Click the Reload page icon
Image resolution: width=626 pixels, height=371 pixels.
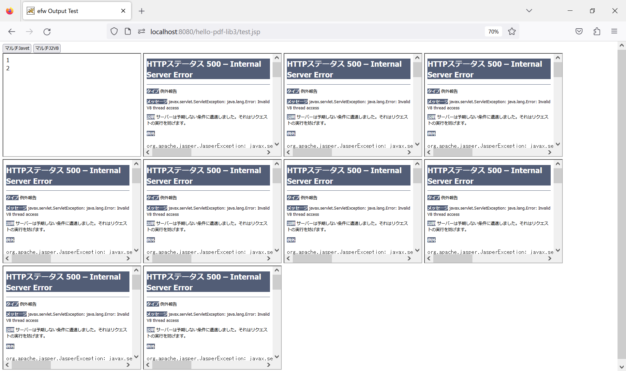tap(47, 32)
